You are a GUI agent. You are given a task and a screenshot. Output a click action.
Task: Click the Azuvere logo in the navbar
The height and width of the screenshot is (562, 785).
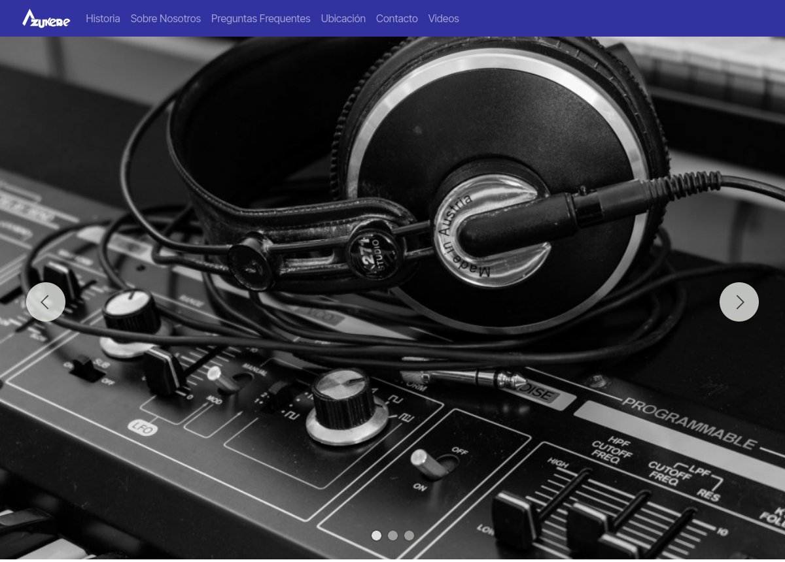46,18
